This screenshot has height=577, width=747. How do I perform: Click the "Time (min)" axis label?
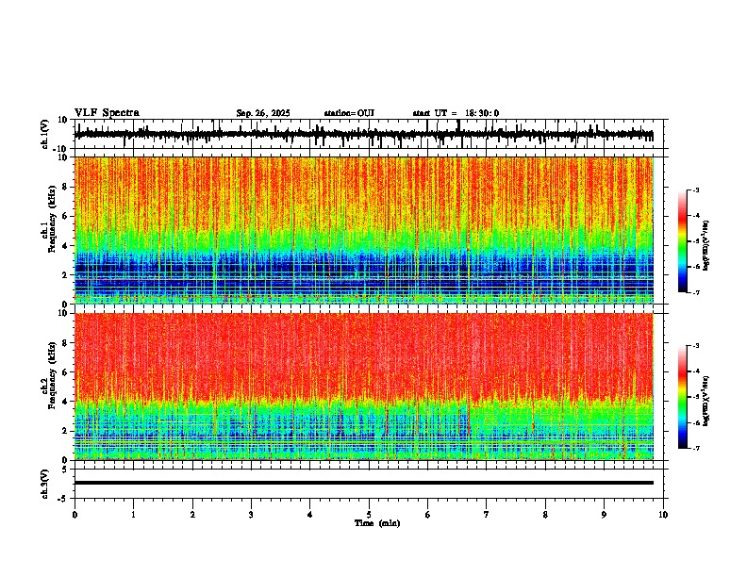click(x=377, y=523)
